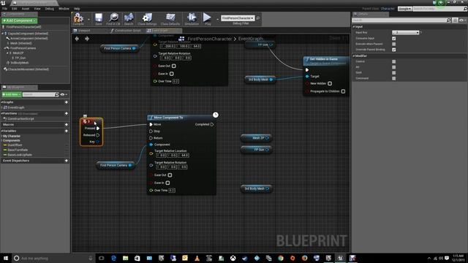Screen dimensions: 468x263
Task: Toggle Execute when Paused checkbox
Action: pos(394,44)
